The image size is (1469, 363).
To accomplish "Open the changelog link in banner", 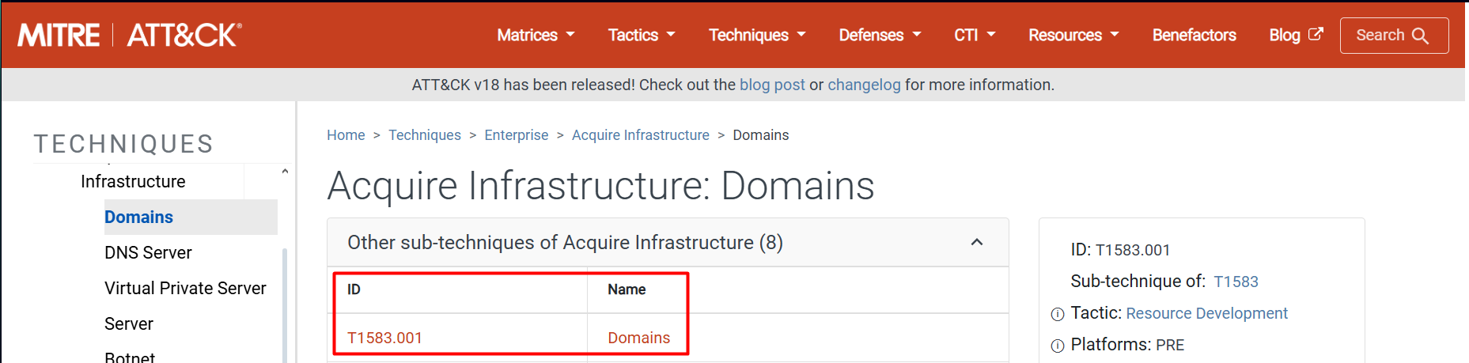I will (x=864, y=85).
